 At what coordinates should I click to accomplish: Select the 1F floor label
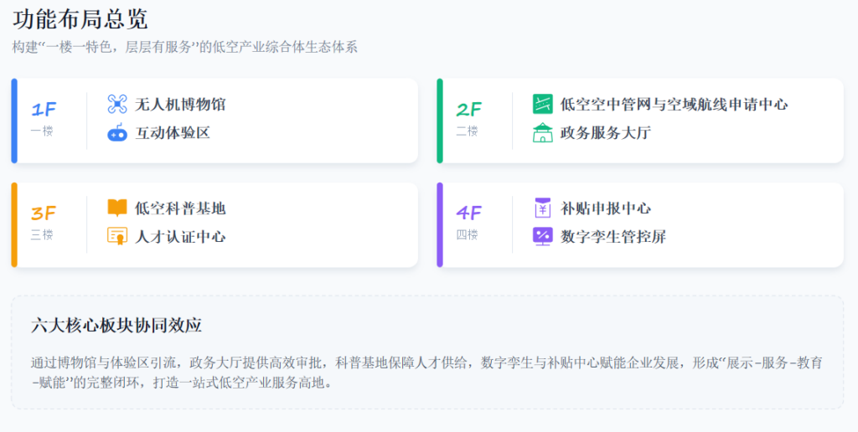44,110
